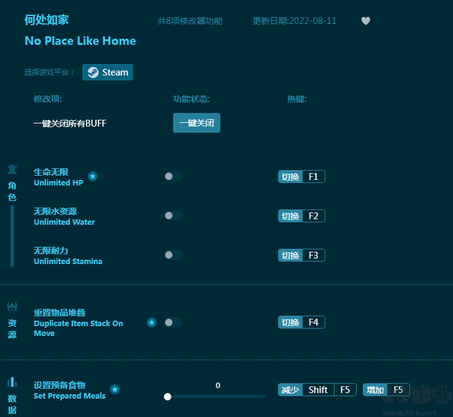Viewport: 453px width, 417px height.
Task: Click the star icon beside Duplicate Item Stack
Action: [x=152, y=322]
